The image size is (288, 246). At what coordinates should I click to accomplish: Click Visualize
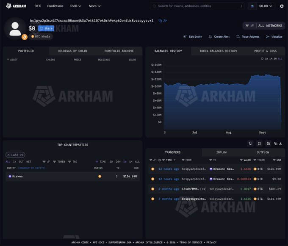(274, 37)
